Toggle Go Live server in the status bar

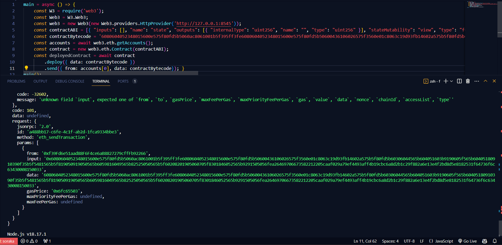pyautogui.click(x=467, y=241)
